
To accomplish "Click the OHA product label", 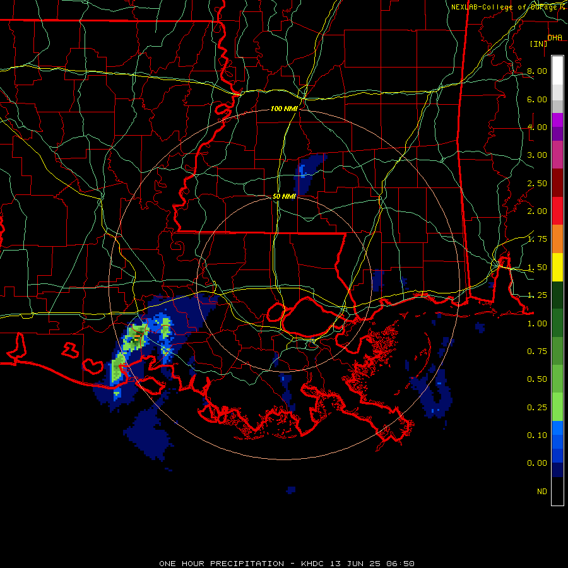I will tap(555, 37).
